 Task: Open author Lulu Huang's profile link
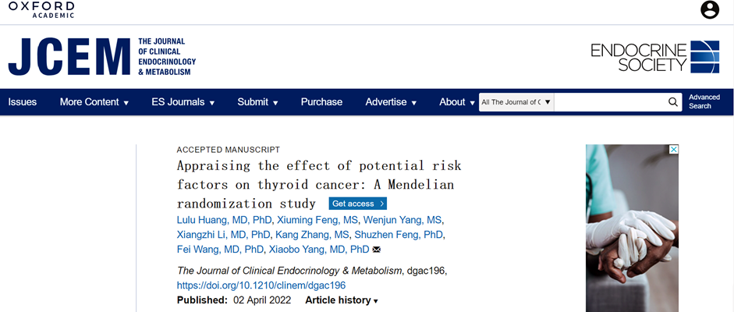point(224,220)
